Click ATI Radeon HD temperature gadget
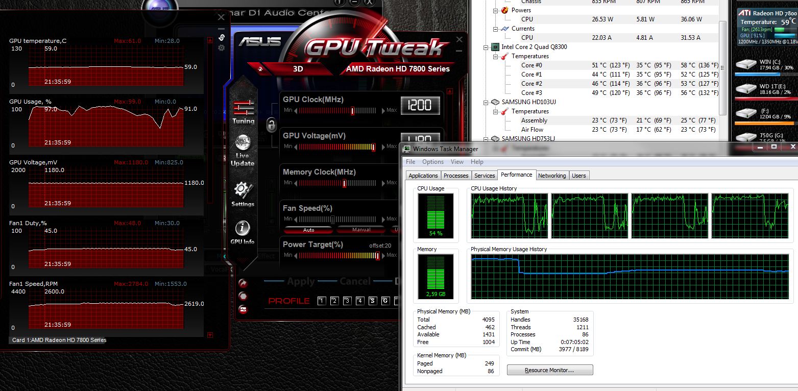The image size is (798, 391). click(x=767, y=27)
